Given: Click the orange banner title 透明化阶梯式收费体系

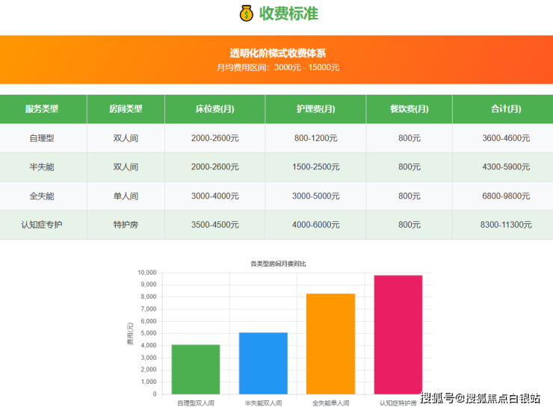Looking at the screenshot, I should [x=277, y=53].
